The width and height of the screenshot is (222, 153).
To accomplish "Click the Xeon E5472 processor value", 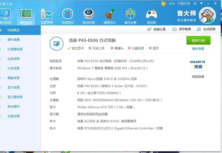I will pos(107,79).
